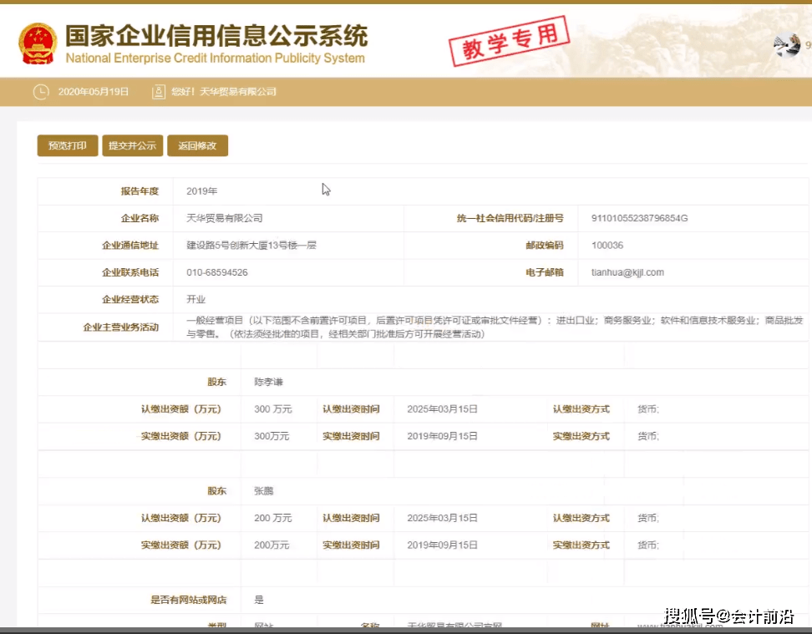Viewport: 812px width, 634px height.
Task: Select the credit code 91101055238796854G
Action: point(639,218)
